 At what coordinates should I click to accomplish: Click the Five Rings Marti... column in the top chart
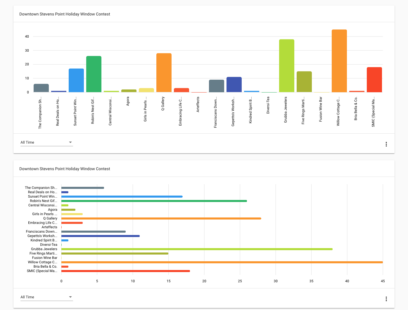304,82
